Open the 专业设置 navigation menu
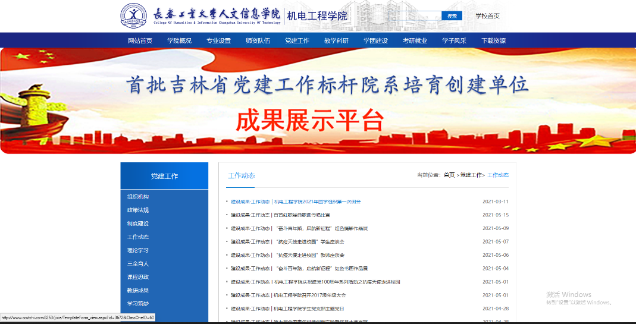This screenshot has width=636, height=324. [218, 41]
